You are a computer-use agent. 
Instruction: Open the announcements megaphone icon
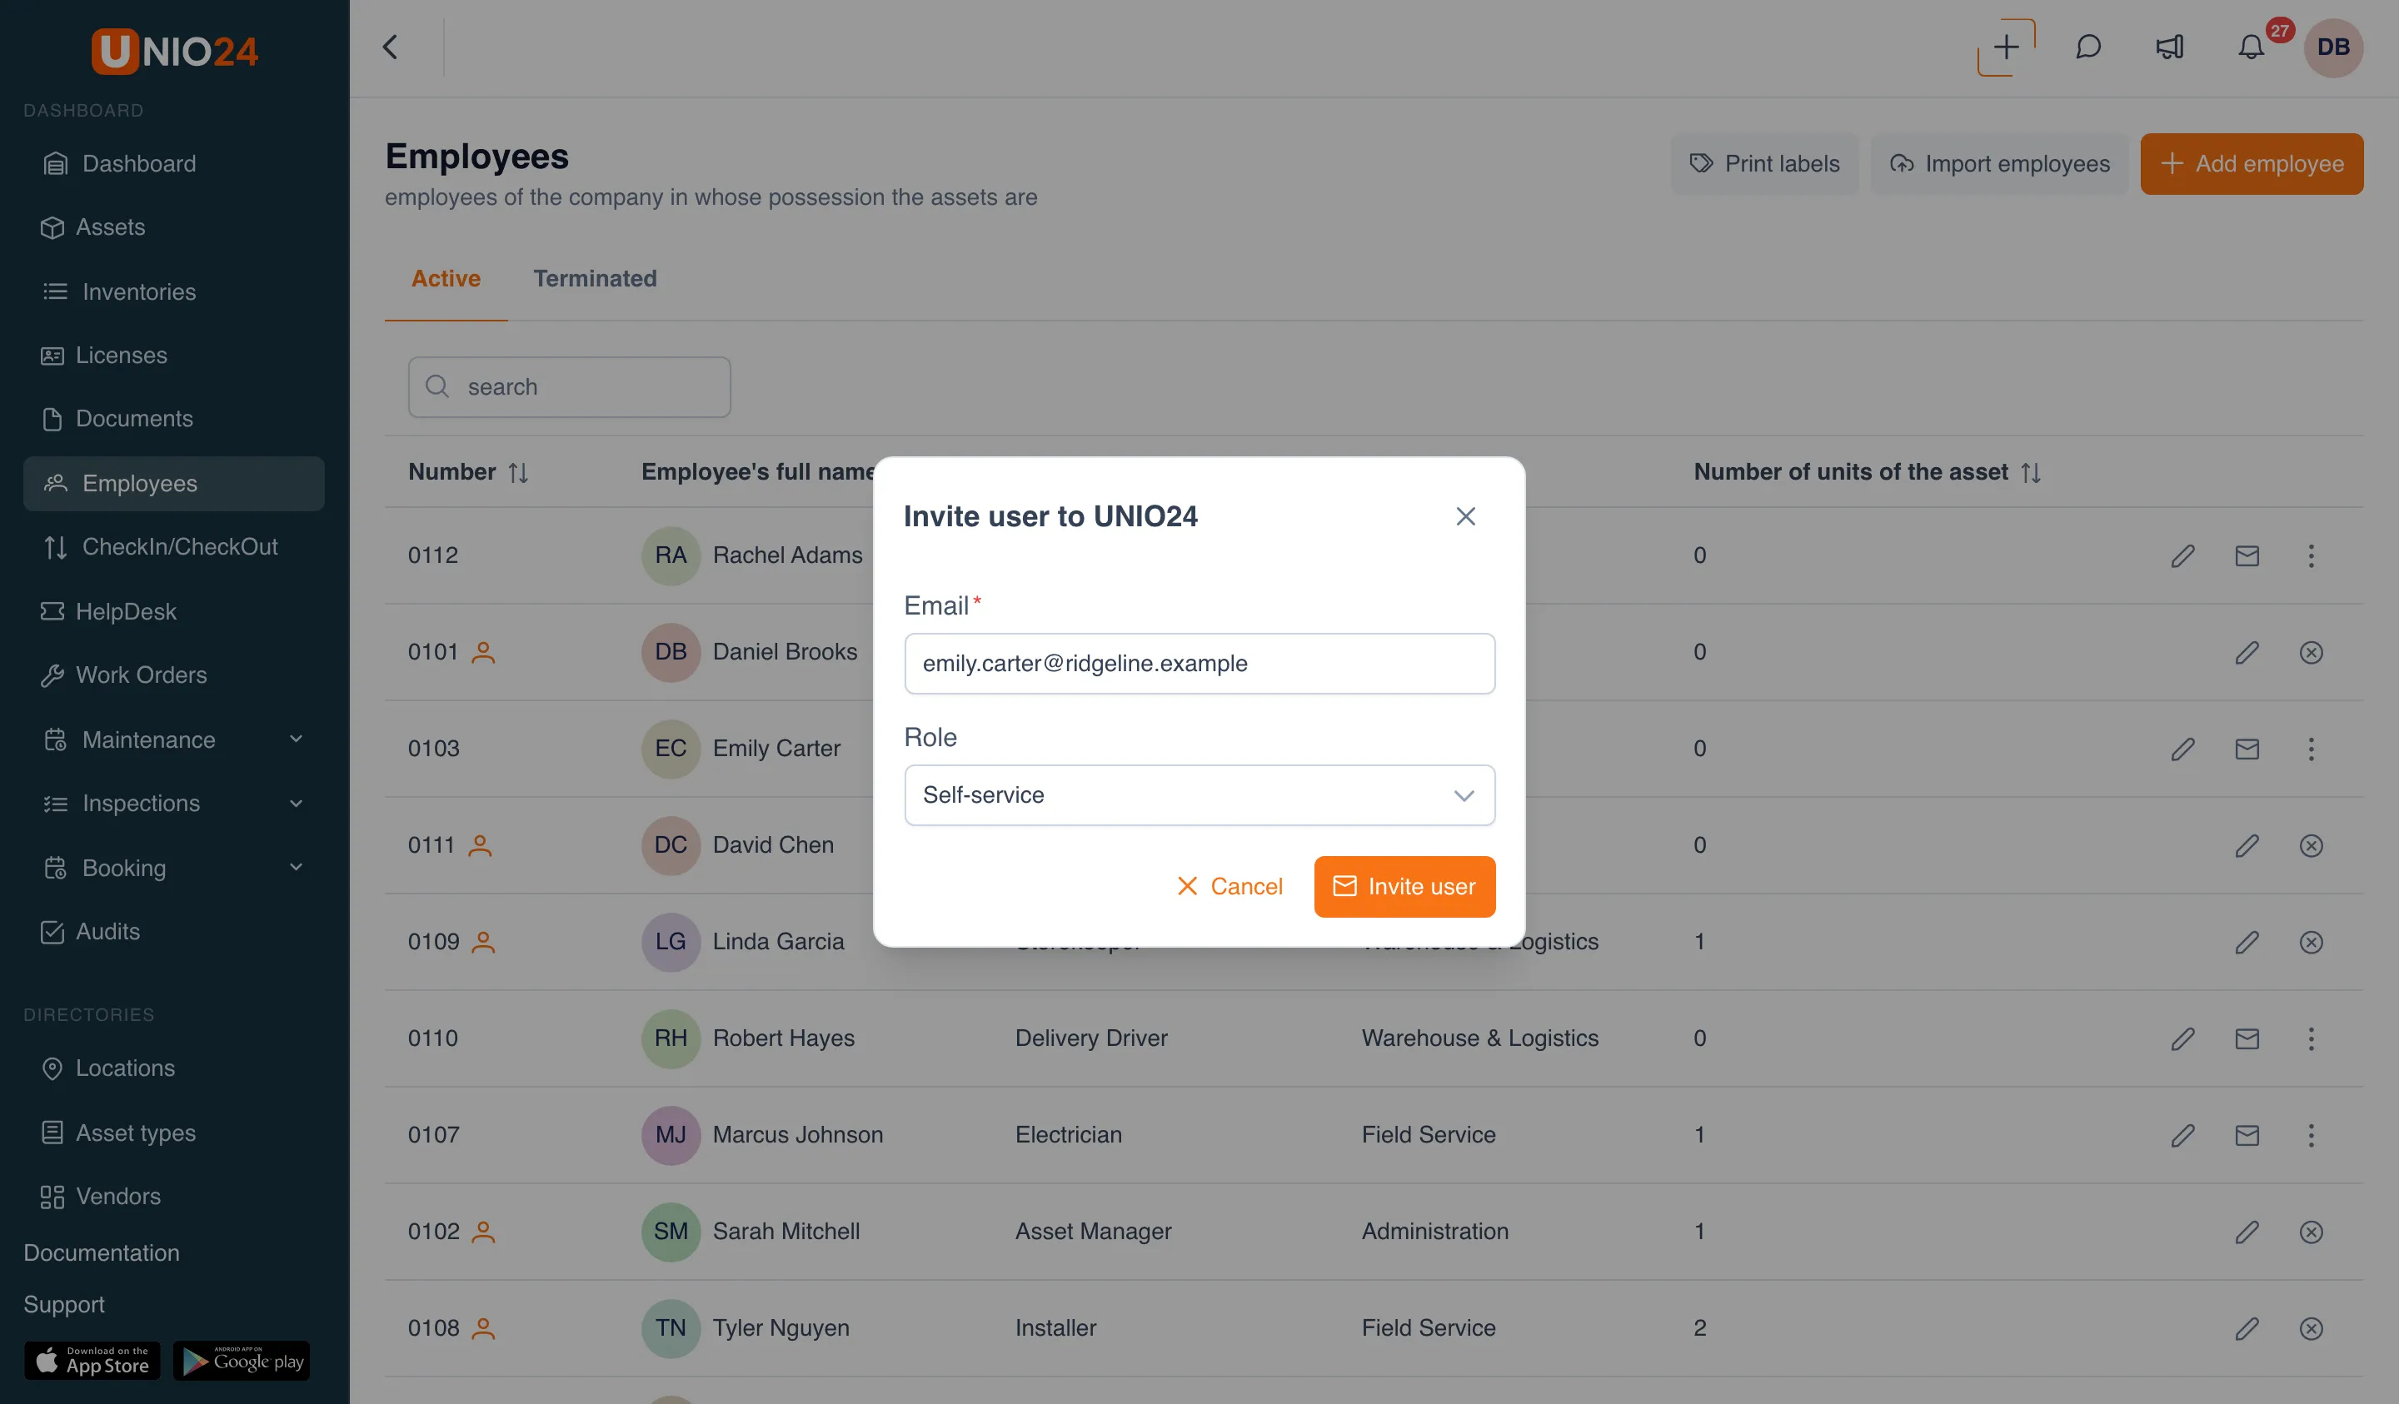pos(2170,47)
